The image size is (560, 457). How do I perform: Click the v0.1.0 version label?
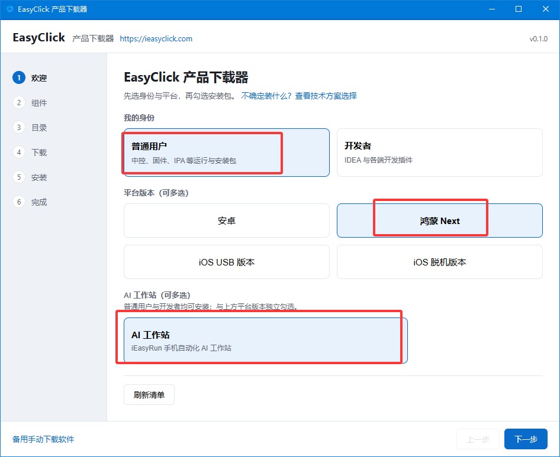tap(538, 39)
